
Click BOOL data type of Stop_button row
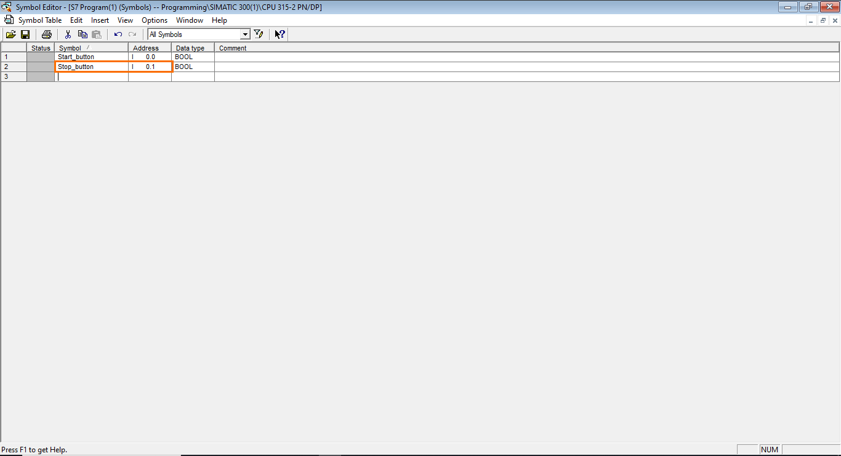tap(193, 67)
